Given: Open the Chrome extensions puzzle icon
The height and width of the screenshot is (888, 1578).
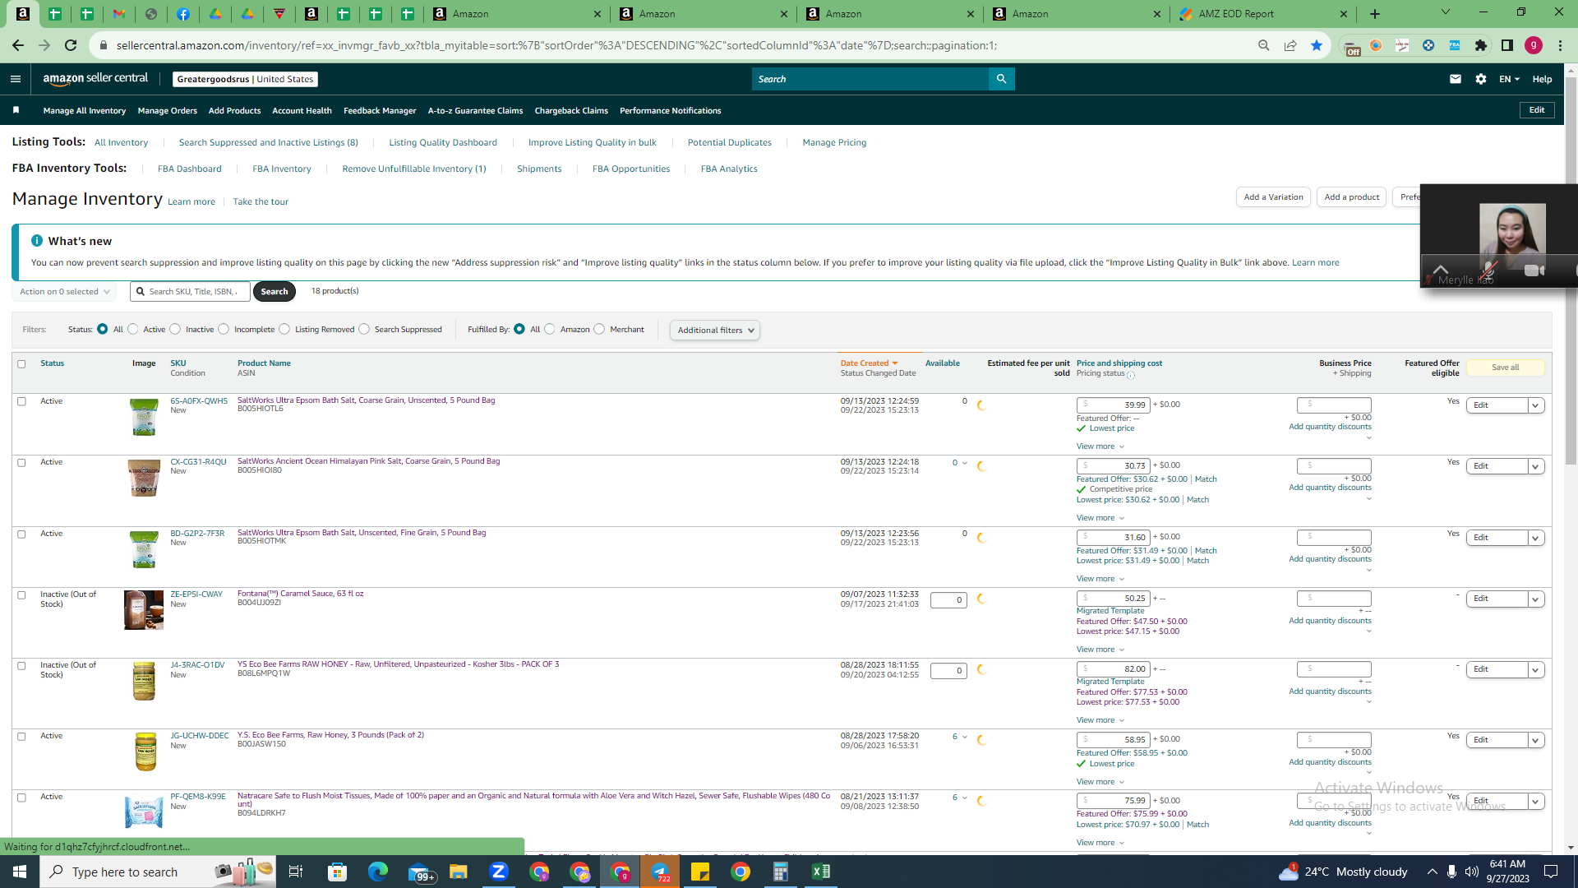Looking at the screenshot, I should (1481, 45).
